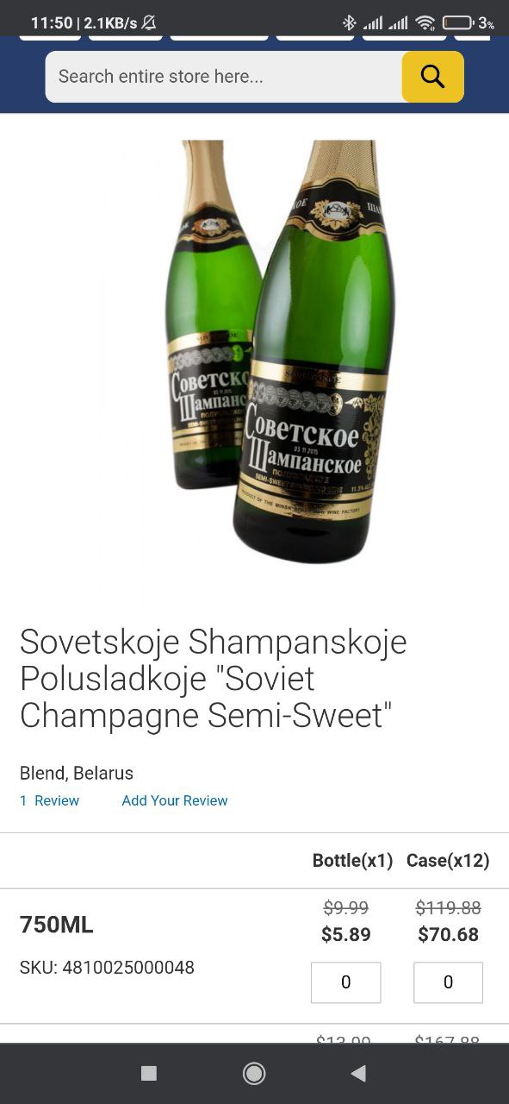Focus the 'Search entire store here' field
Viewport: 509px width, 1104px height.
click(x=224, y=77)
